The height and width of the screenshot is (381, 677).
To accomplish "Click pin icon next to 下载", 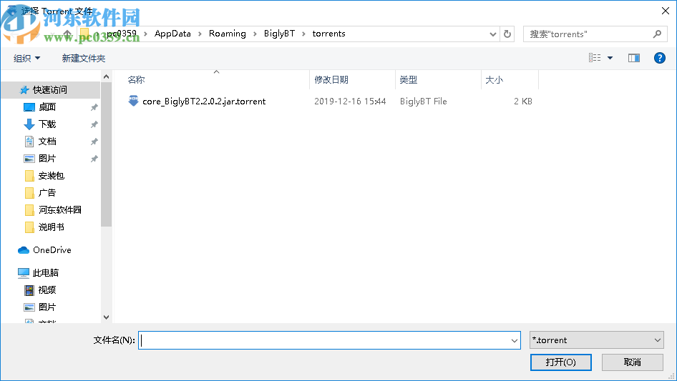I will 94,124.
